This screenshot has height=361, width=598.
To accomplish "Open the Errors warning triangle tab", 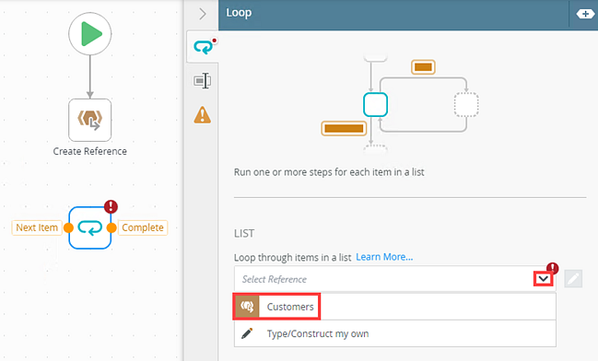I will pos(203,115).
